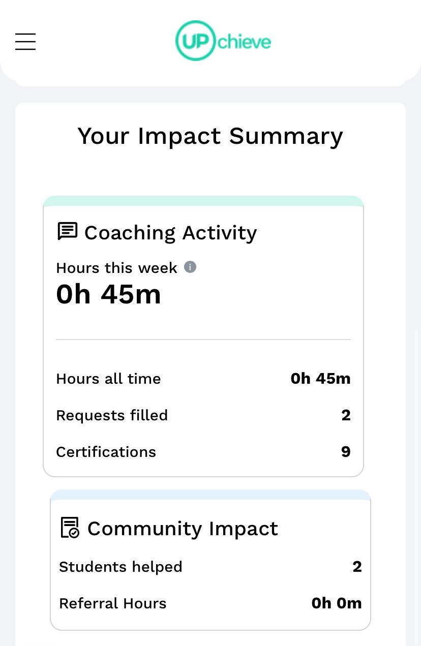
Task: Click the Students helped label
Action: [121, 567]
